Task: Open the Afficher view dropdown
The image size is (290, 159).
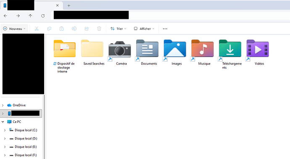Action: click(144, 29)
